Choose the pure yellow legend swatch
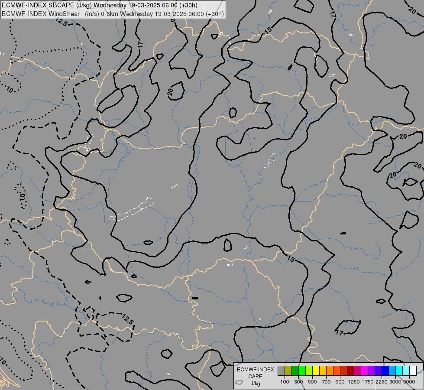The height and width of the screenshot is (390, 424). [x=316, y=370]
